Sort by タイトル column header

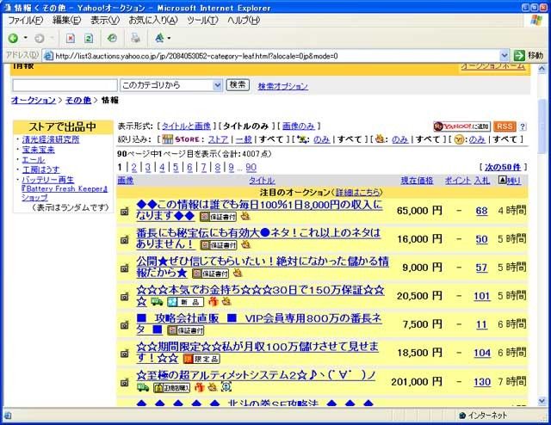(262, 181)
